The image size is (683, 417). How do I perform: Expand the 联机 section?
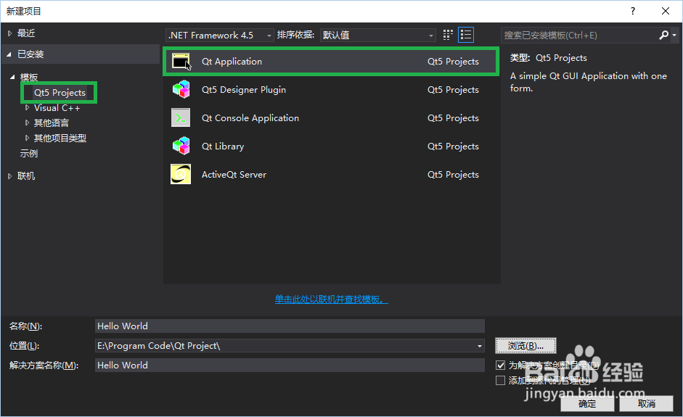coord(10,176)
